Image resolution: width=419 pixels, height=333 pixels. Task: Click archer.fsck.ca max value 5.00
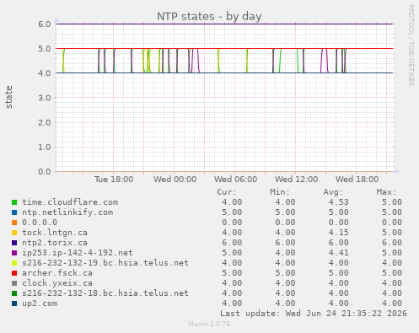pyautogui.click(x=392, y=273)
